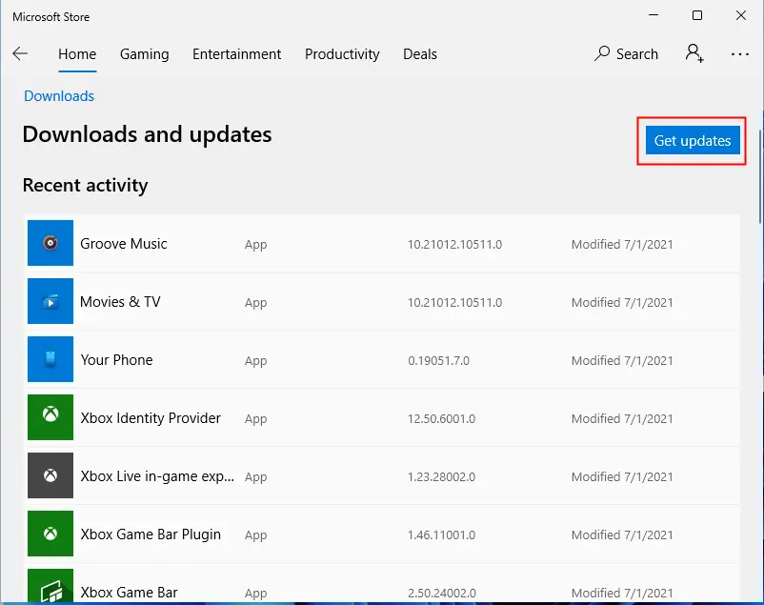The image size is (764, 605).
Task: Close the Microsoft Store window
Action: tap(741, 15)
